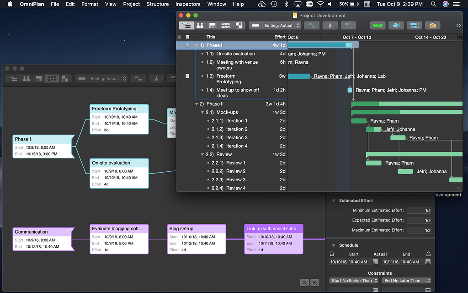This screenshot has width=468, height=293.
Task: Zoom in the network diagram
Action: coord(315,282)
